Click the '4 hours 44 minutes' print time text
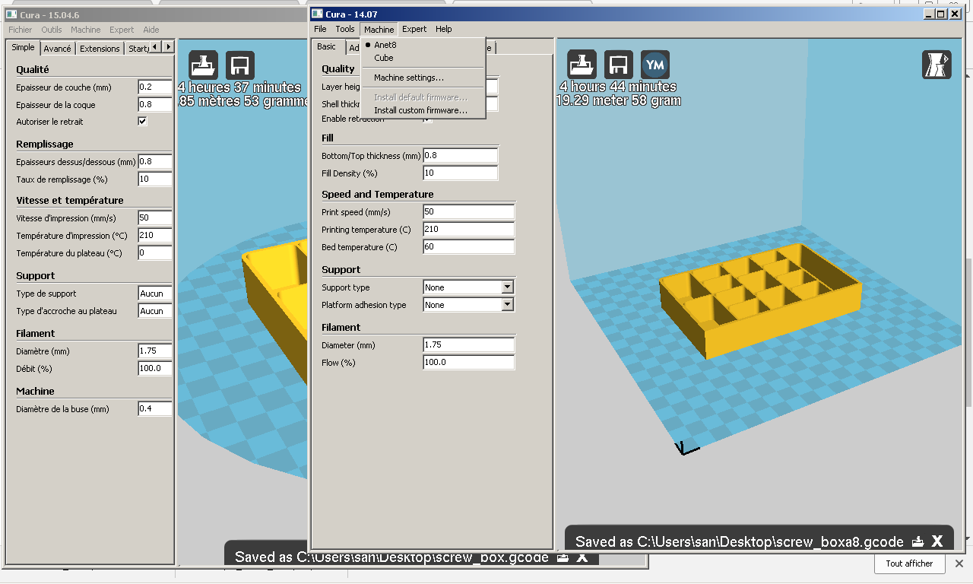Viewport: 973px width, 584px height. click(618, 87)
